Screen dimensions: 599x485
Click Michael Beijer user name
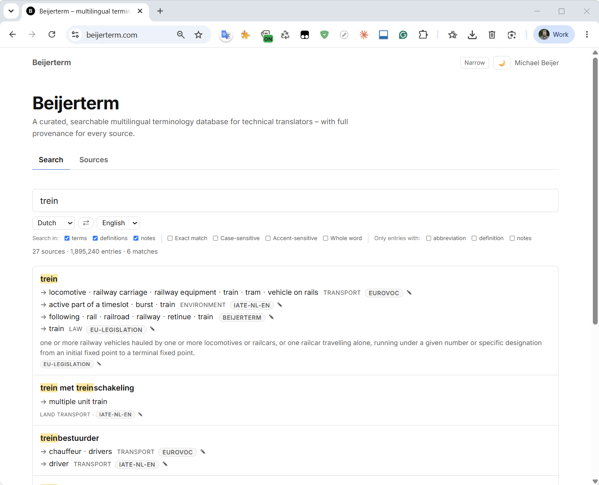(x=537, y=63)
